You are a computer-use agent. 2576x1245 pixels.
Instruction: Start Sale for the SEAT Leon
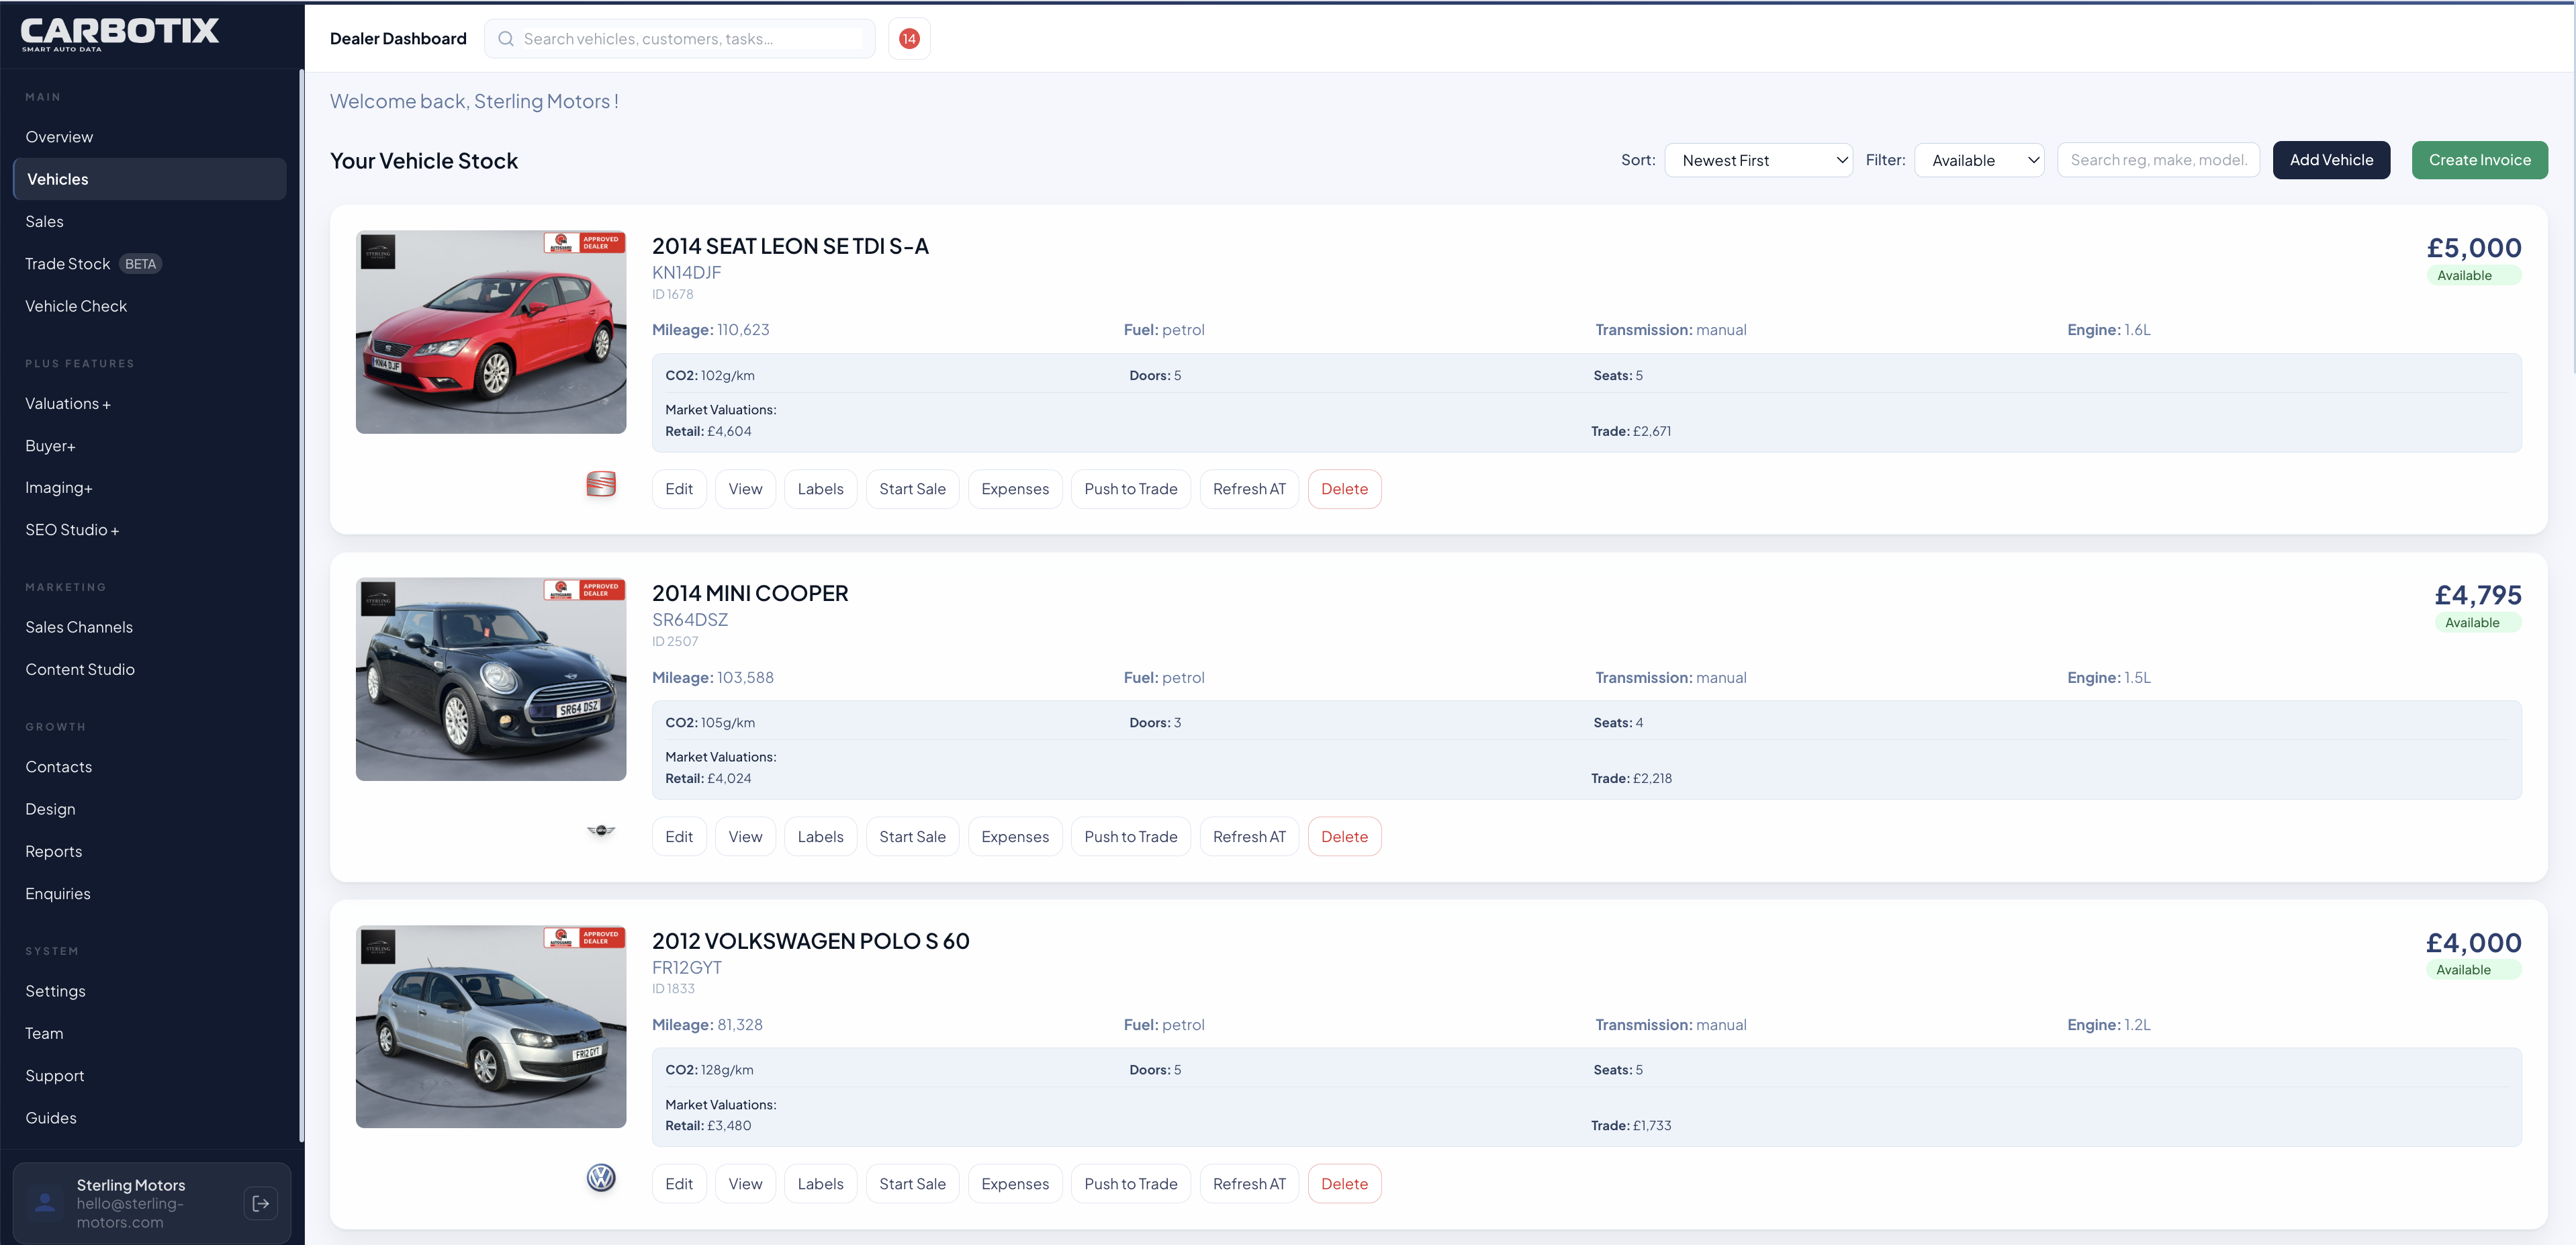point(912,489)
